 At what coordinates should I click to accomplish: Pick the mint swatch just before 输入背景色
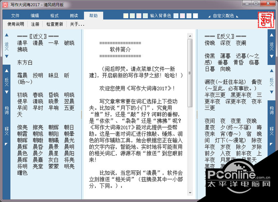[x=145, y=16]
